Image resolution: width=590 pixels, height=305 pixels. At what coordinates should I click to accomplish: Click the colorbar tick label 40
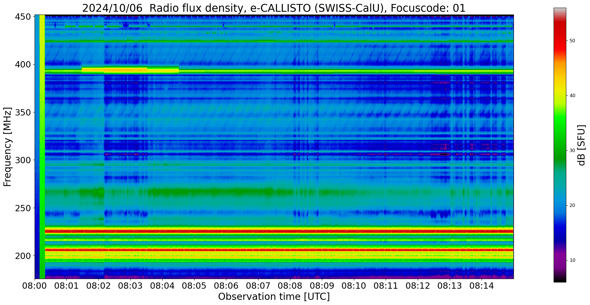click(x=572, y=96)
